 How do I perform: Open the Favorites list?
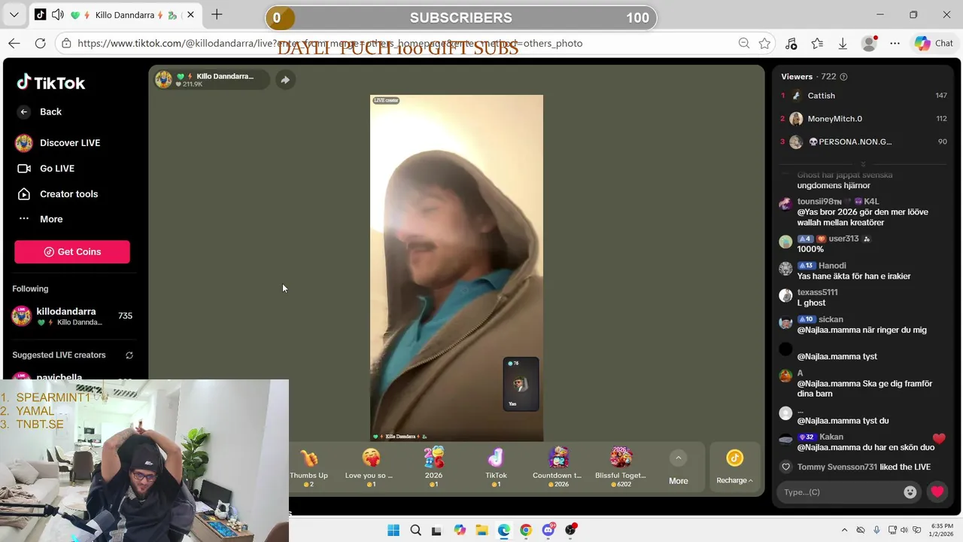coord(817,44)
